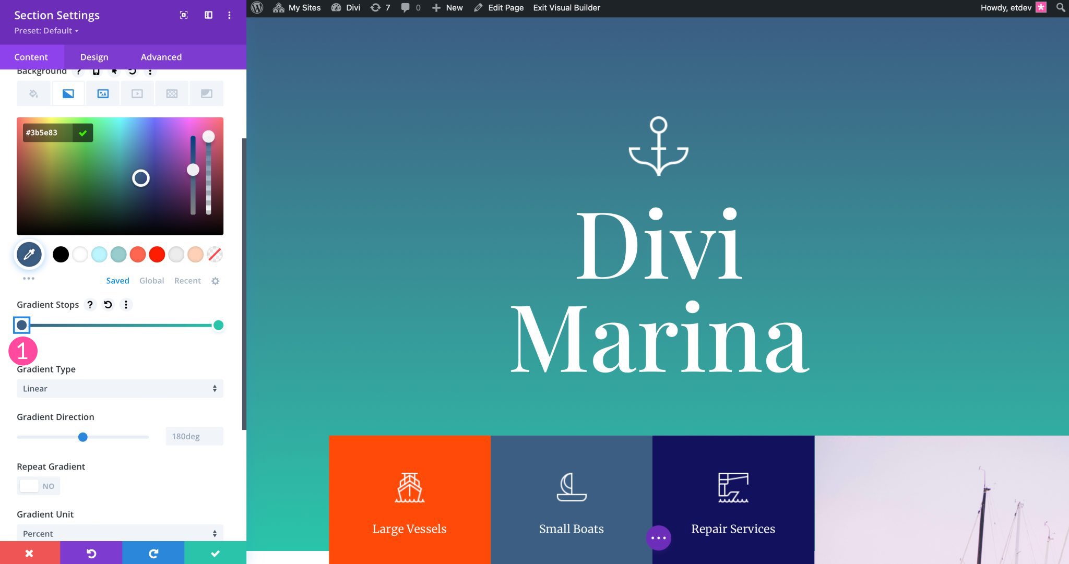Open the Gradient Type Linear dropdown

point(120,388)
